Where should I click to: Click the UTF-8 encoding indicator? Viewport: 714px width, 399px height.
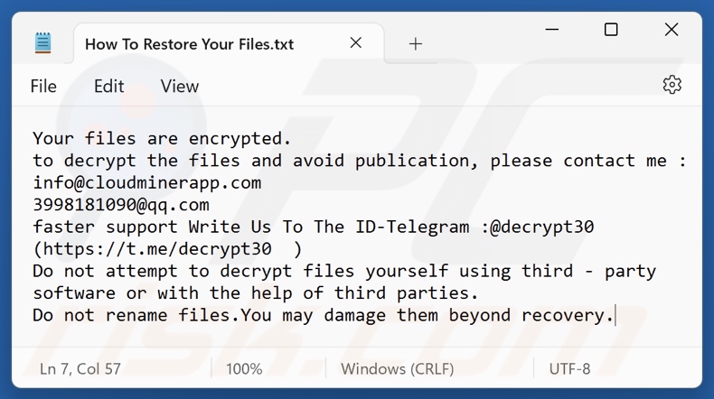click(570, 368)
